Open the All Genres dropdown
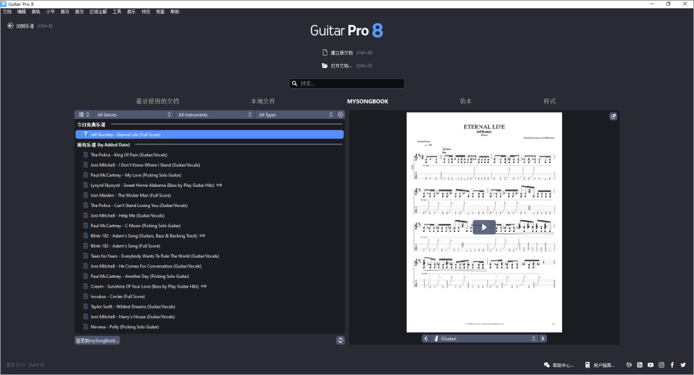Viewport: 694px width, 375px height. (134, 115)
